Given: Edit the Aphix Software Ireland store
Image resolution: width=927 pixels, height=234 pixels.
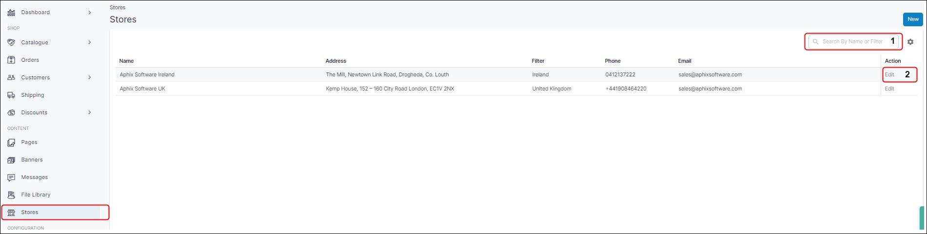Looking at the screenshot, I should [x=889, y=75].
